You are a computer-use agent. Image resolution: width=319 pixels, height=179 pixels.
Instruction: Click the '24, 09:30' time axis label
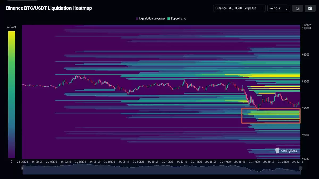pos(138,162)
